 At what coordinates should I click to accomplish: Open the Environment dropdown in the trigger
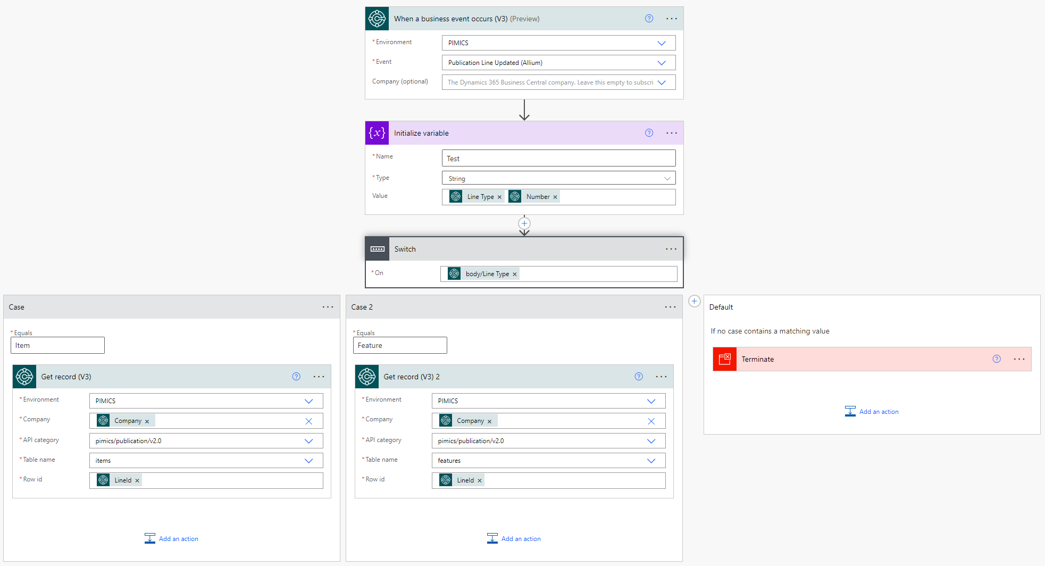click(662, 43)
